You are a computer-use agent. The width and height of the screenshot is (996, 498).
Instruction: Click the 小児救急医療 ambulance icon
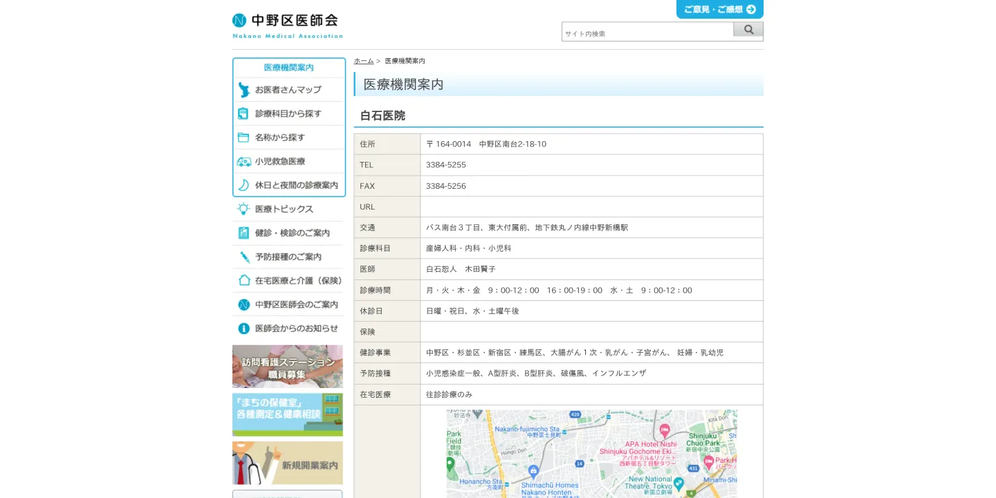pos(289,161)
